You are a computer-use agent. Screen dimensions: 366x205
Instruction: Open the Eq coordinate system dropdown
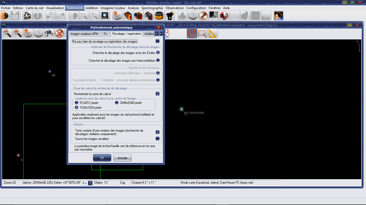point(90,183)
